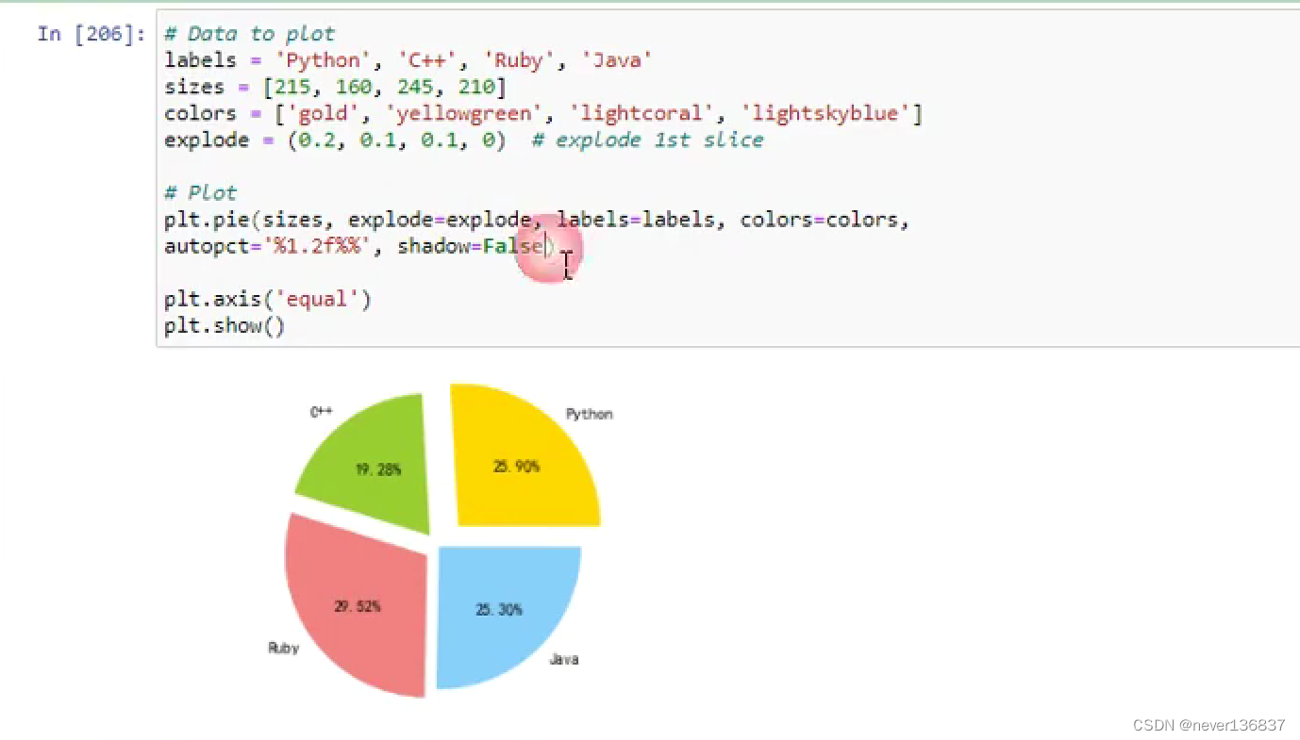Click the colors list code line
Screen dimensions: 1300x740
point(543,113)
